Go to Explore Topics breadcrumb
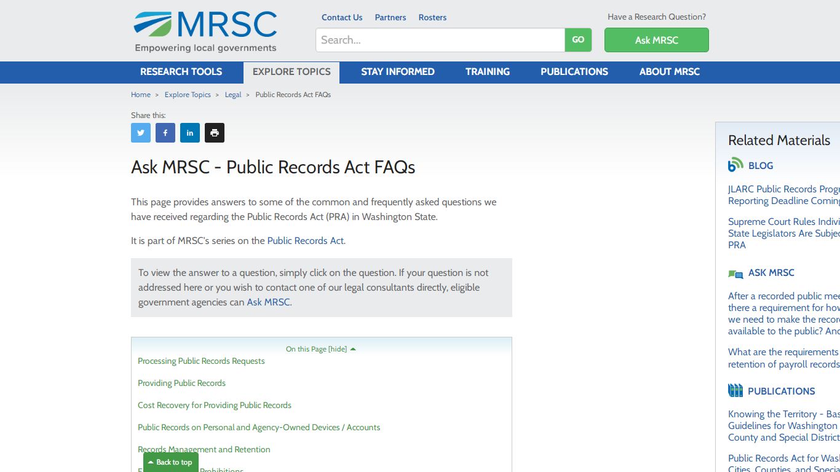 click(x=188, y=95)
